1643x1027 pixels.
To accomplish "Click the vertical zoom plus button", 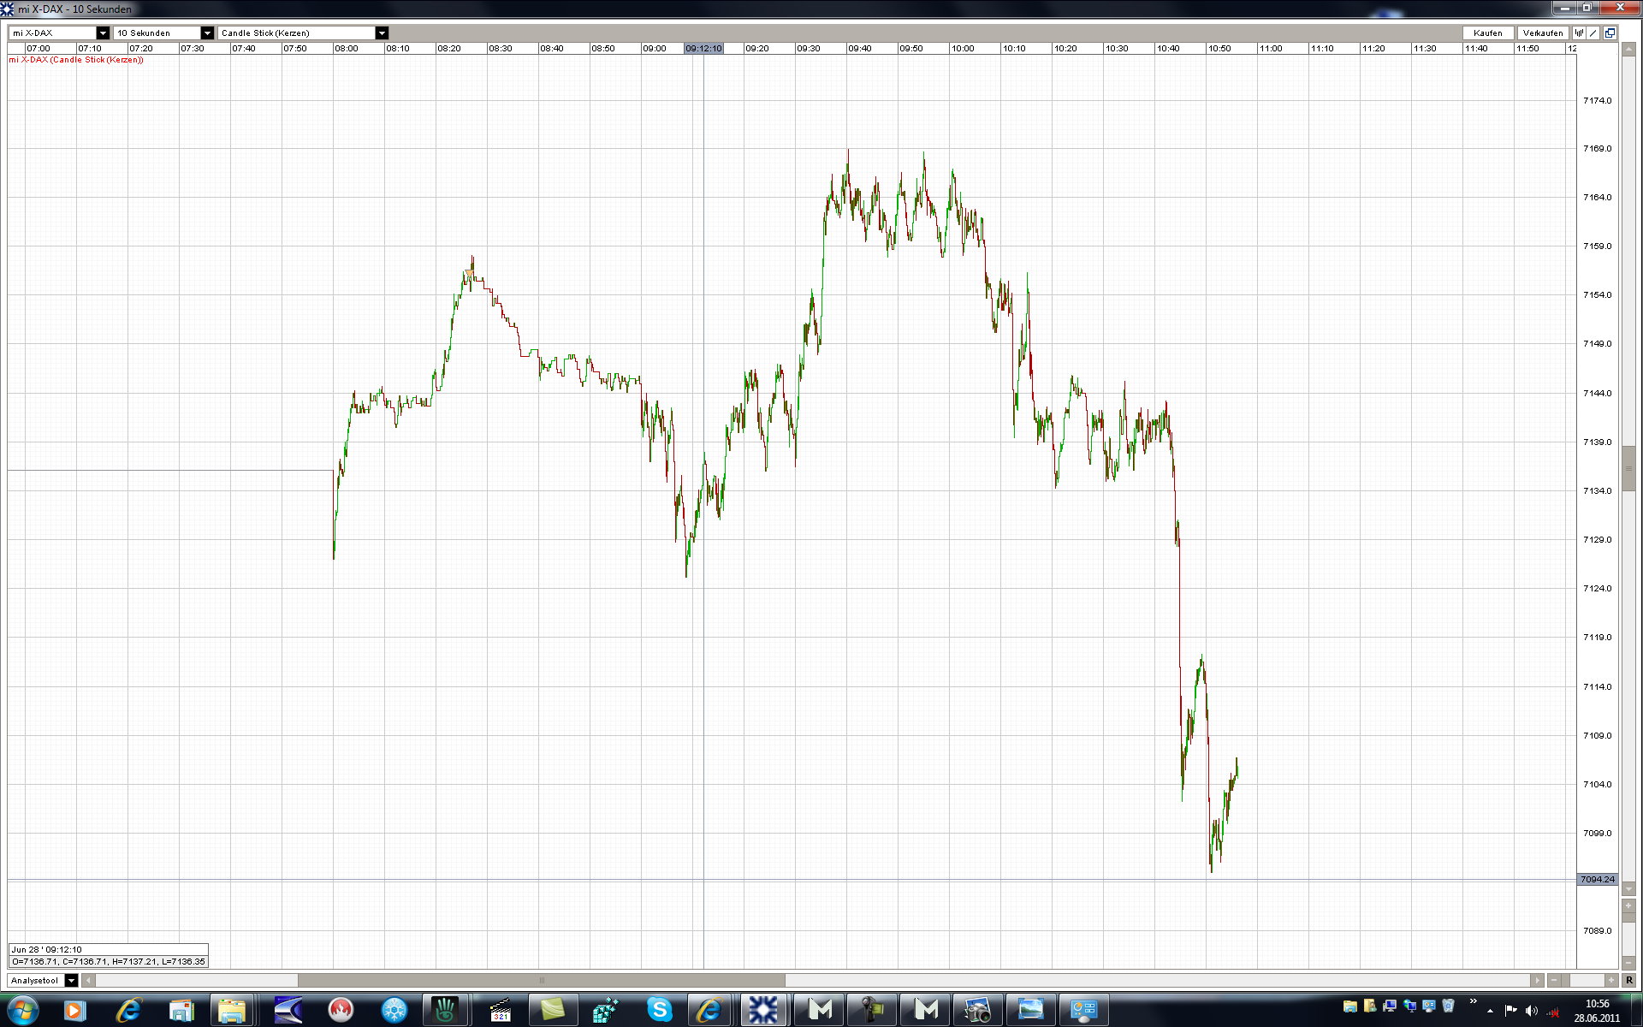I will [x=1628, y=905].
